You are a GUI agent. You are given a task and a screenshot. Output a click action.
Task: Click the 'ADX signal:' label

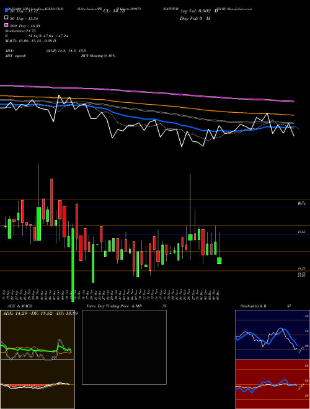(15, 56)
